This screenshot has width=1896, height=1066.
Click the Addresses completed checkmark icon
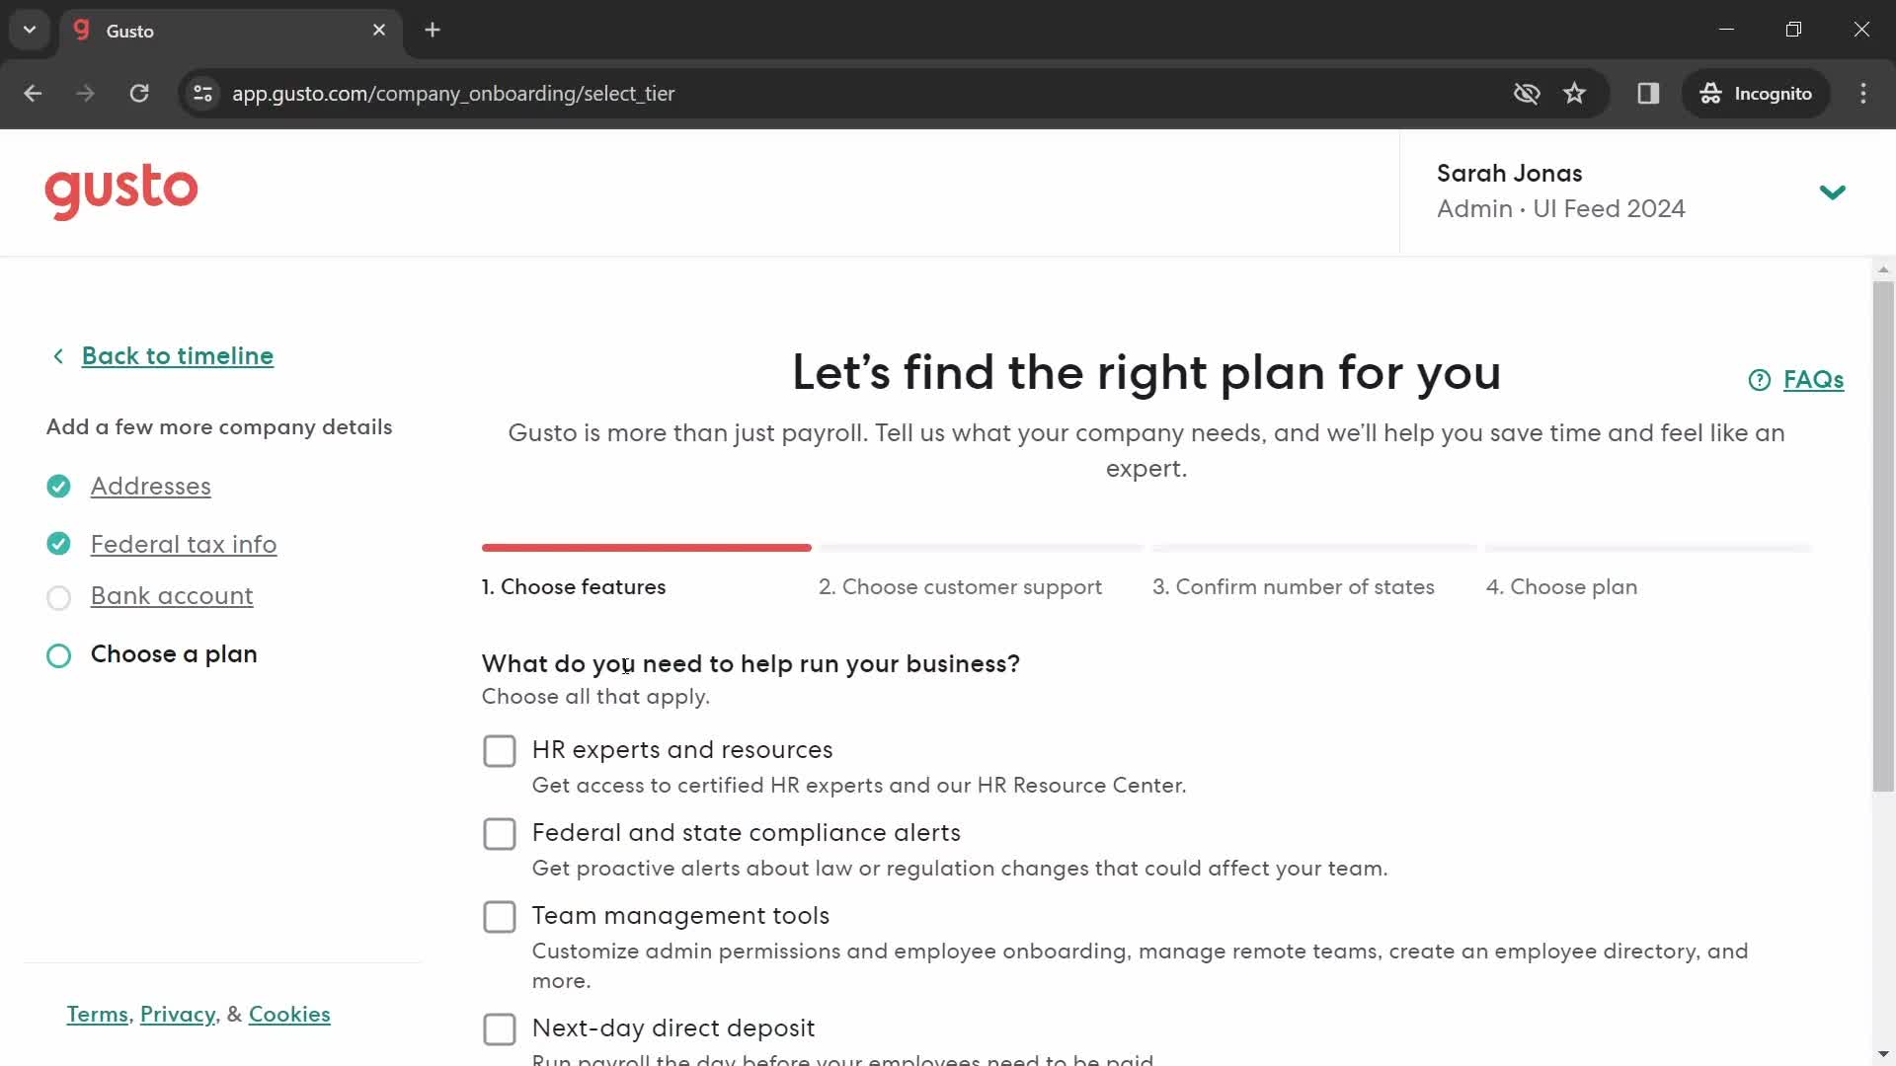[x=58, y=486]
